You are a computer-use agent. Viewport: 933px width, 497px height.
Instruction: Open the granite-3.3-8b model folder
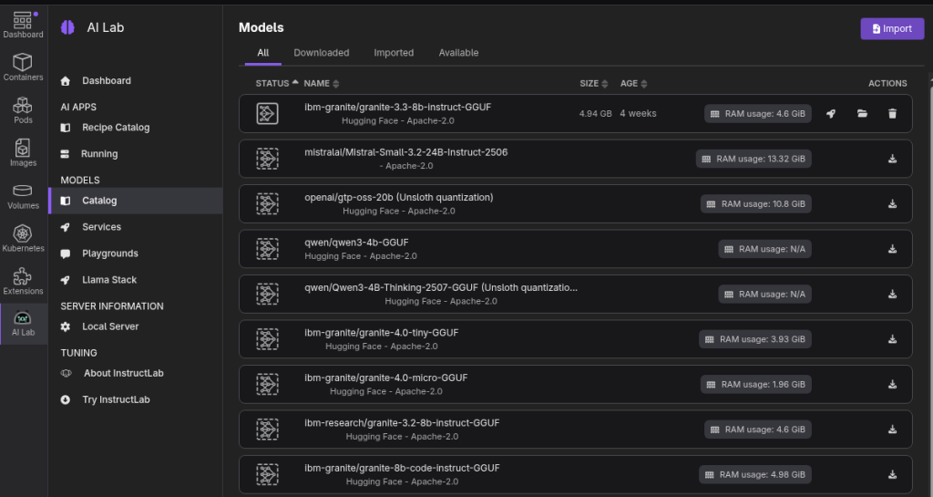pos(862,114)
